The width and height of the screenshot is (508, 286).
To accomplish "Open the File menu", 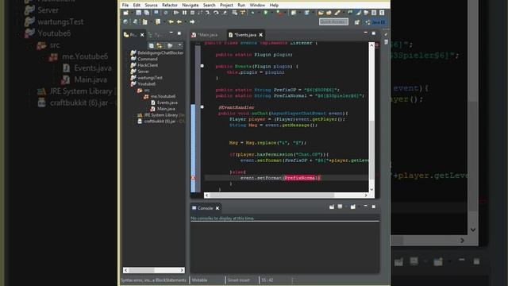I will pyautogui.click(x=125, y=6).
